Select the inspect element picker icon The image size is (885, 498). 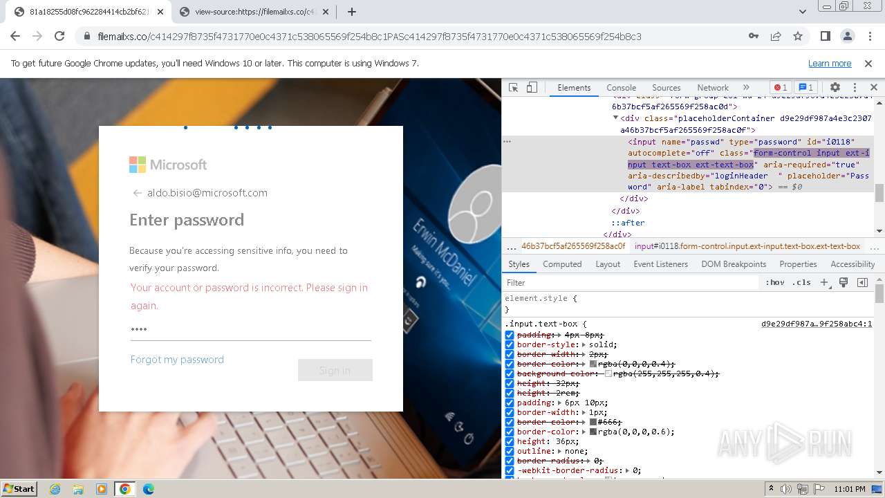513,88
